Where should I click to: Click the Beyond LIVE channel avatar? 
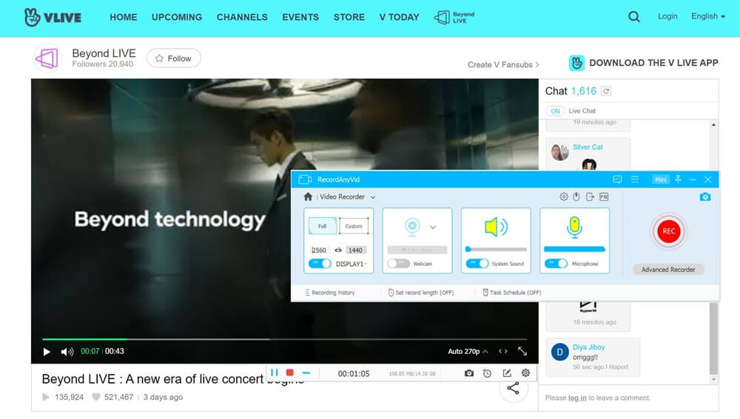47,58
